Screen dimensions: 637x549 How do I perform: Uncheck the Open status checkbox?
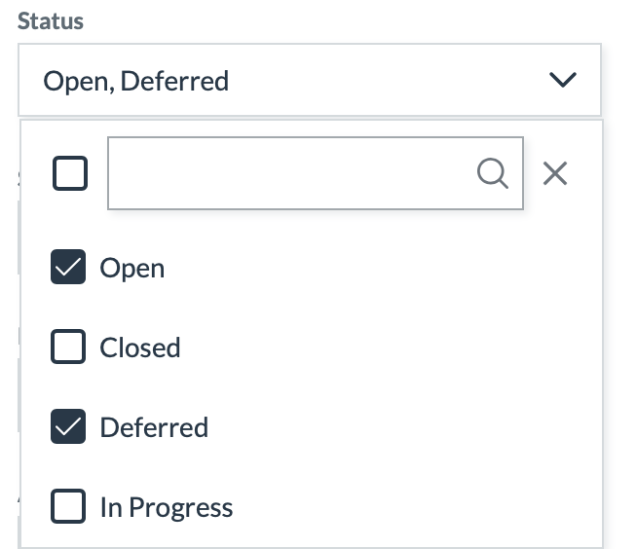pyautogui.click(x=68, y=268)
